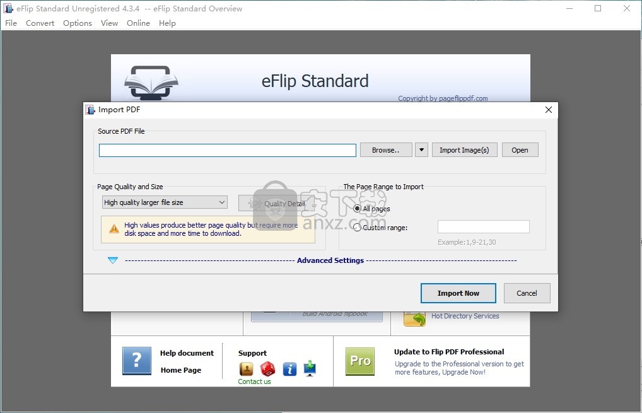642x413 pixels.
Task: Click the eFlip book logo icon
Action: (151, 82)
